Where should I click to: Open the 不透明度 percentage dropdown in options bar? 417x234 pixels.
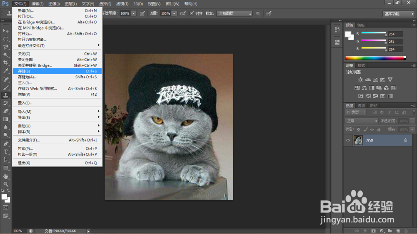pos(134,13)
